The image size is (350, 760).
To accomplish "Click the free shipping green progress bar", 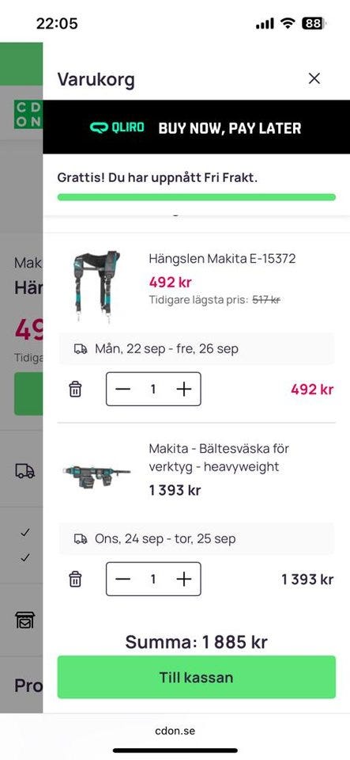I will pyautogui.click(x=196, y=197).
